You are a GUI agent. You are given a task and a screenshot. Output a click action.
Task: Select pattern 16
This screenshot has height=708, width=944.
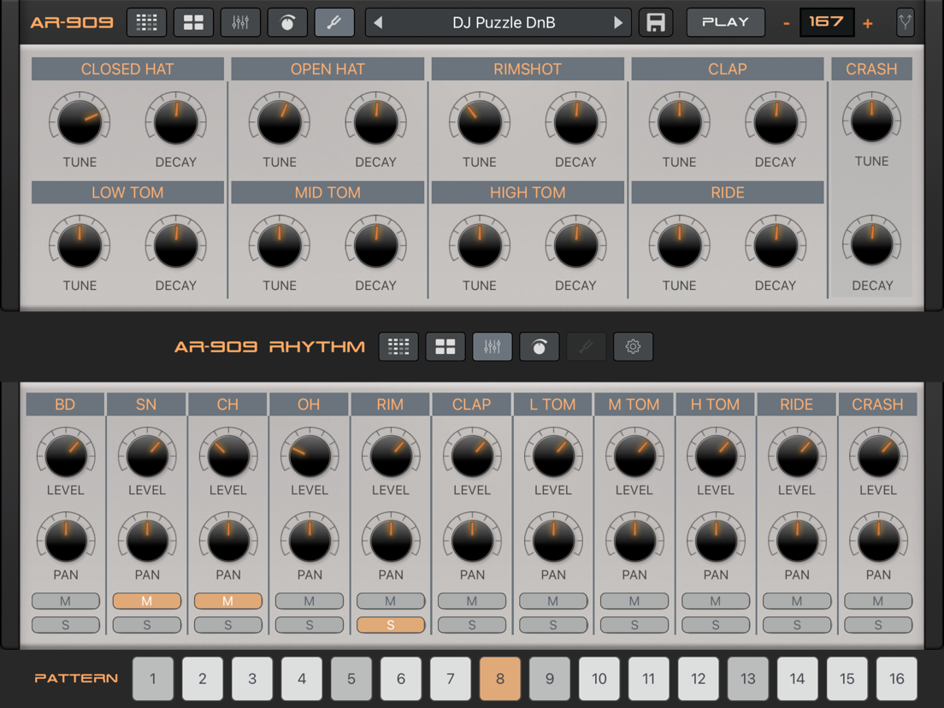pyautogui.click(x=897, y=679)
